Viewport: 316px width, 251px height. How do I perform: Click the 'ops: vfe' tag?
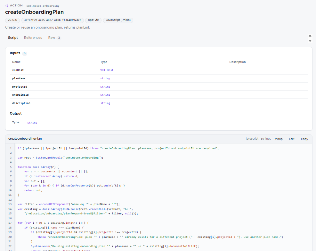(x=93, y=20)
